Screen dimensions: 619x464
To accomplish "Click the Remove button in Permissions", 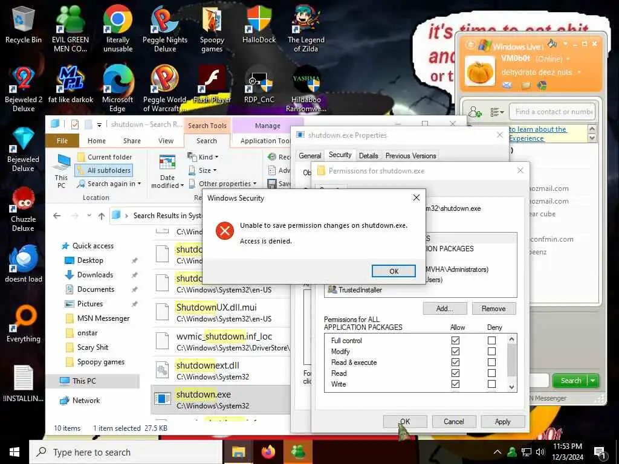I will pos(494,309).
